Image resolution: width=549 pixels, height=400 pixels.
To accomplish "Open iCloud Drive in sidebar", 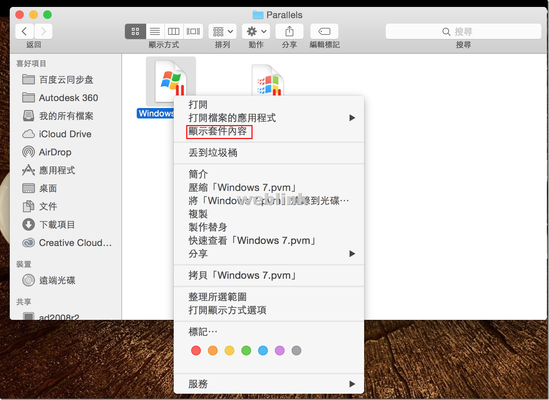I will 66,134.
